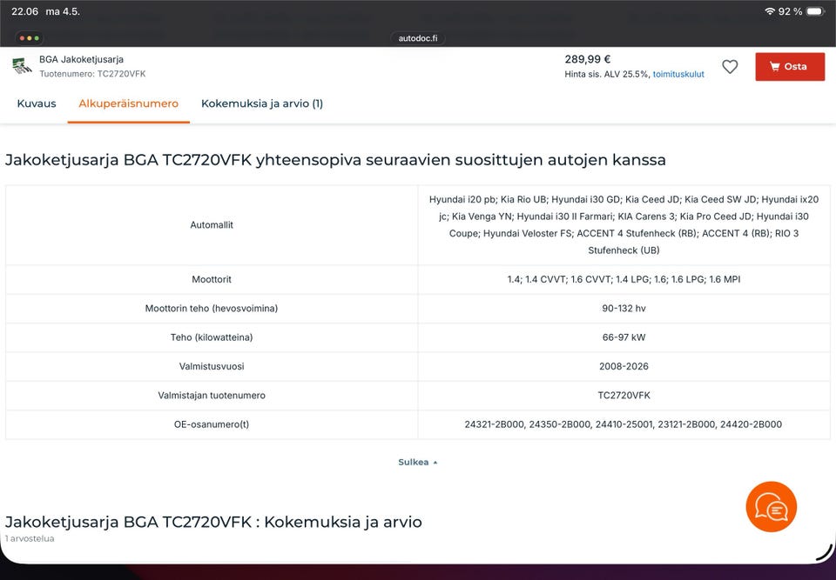The width and height of the screenshot is (836, 580).
Task: Add product to wishlist with heart icon
Action: 730,67
